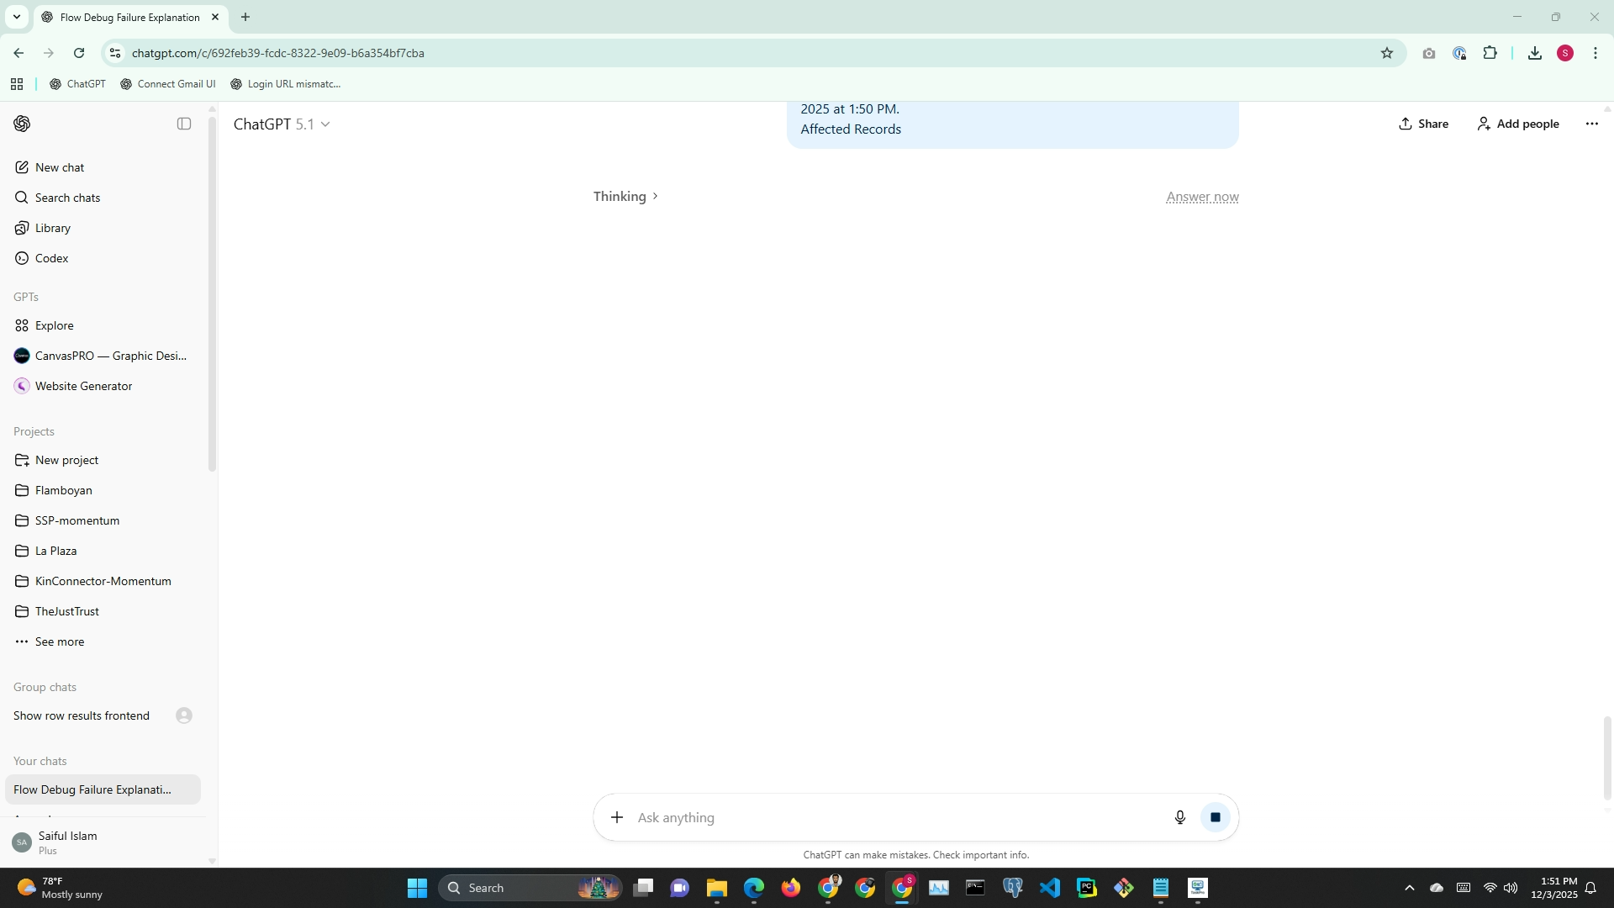The image size is (1614, 908).
Task: Open ChatGPT 5.1 model selector dropdown
Action: [282, 124]
